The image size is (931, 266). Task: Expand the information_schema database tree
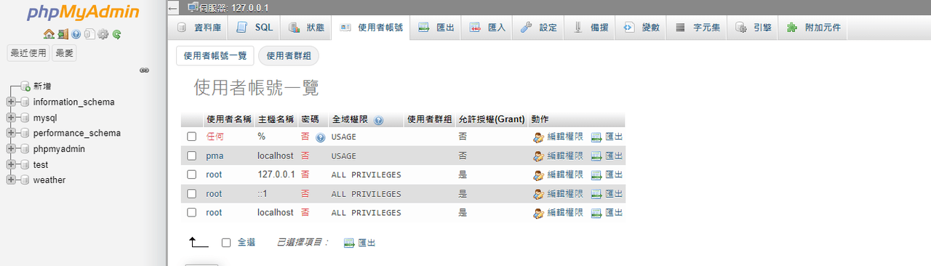11,102
